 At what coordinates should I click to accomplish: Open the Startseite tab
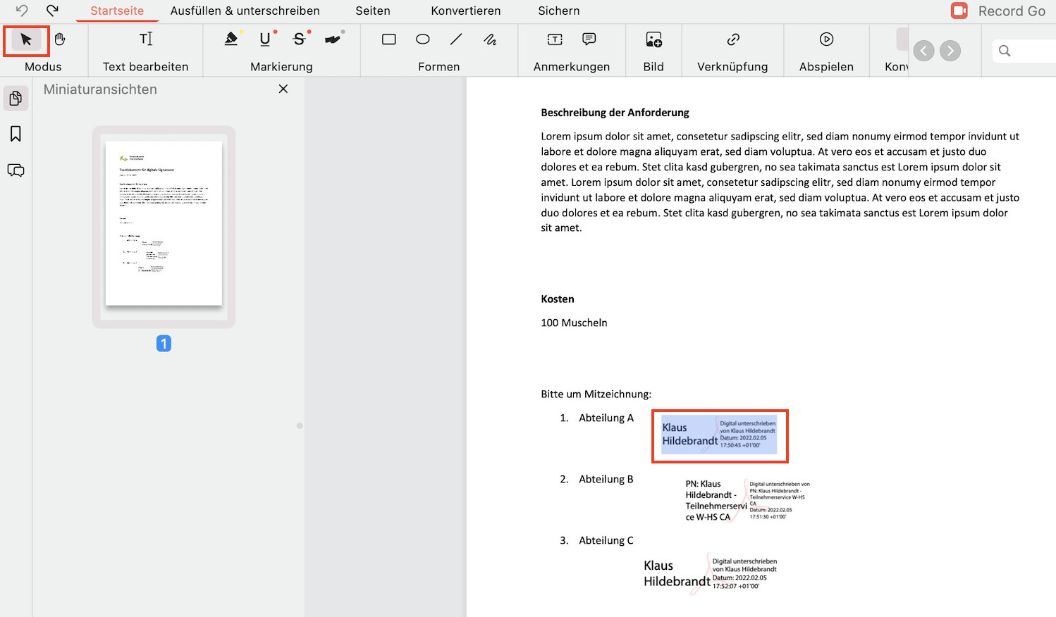click(117, 11)
